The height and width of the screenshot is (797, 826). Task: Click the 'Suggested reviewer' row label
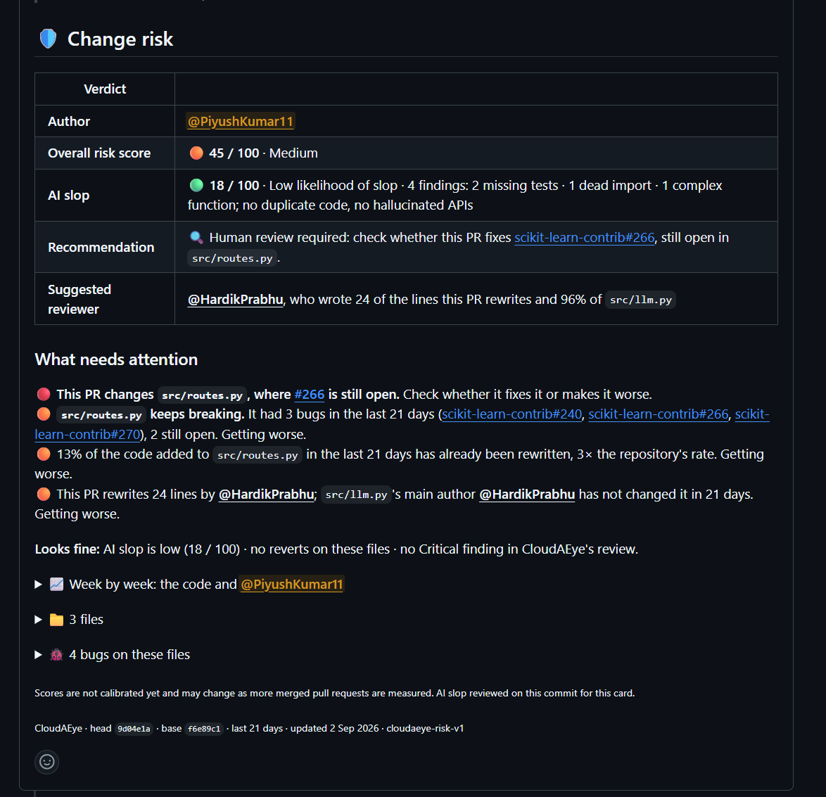(x=80, y=299)
